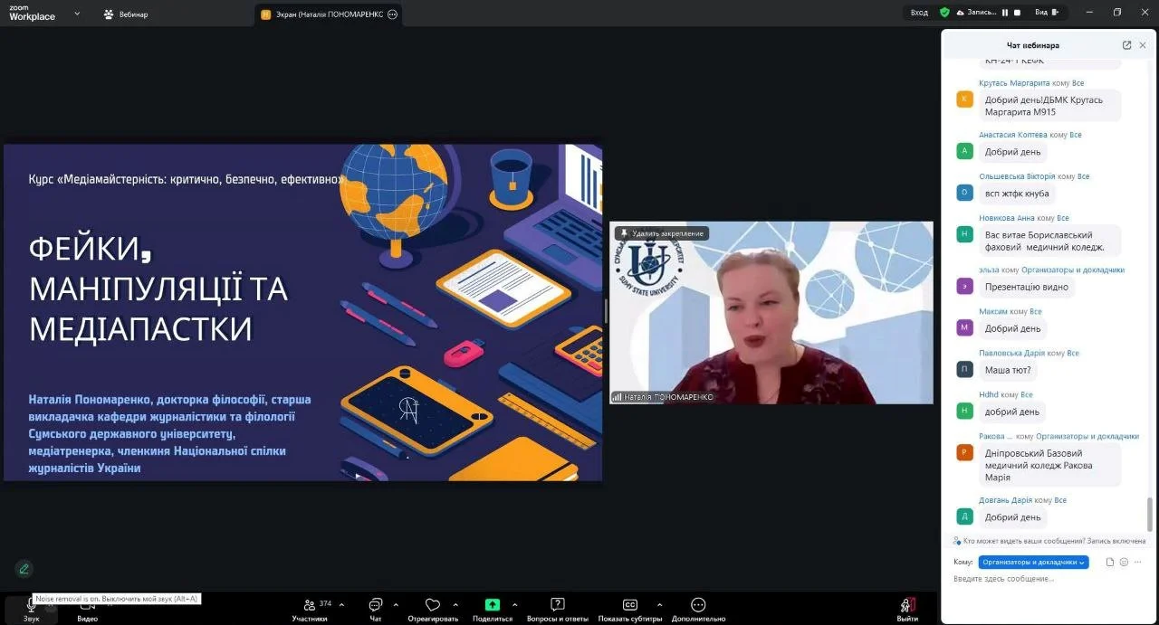Click the annotation pencil icon
The width and height of the screenshot is (1159, 625).
[24, 569]
